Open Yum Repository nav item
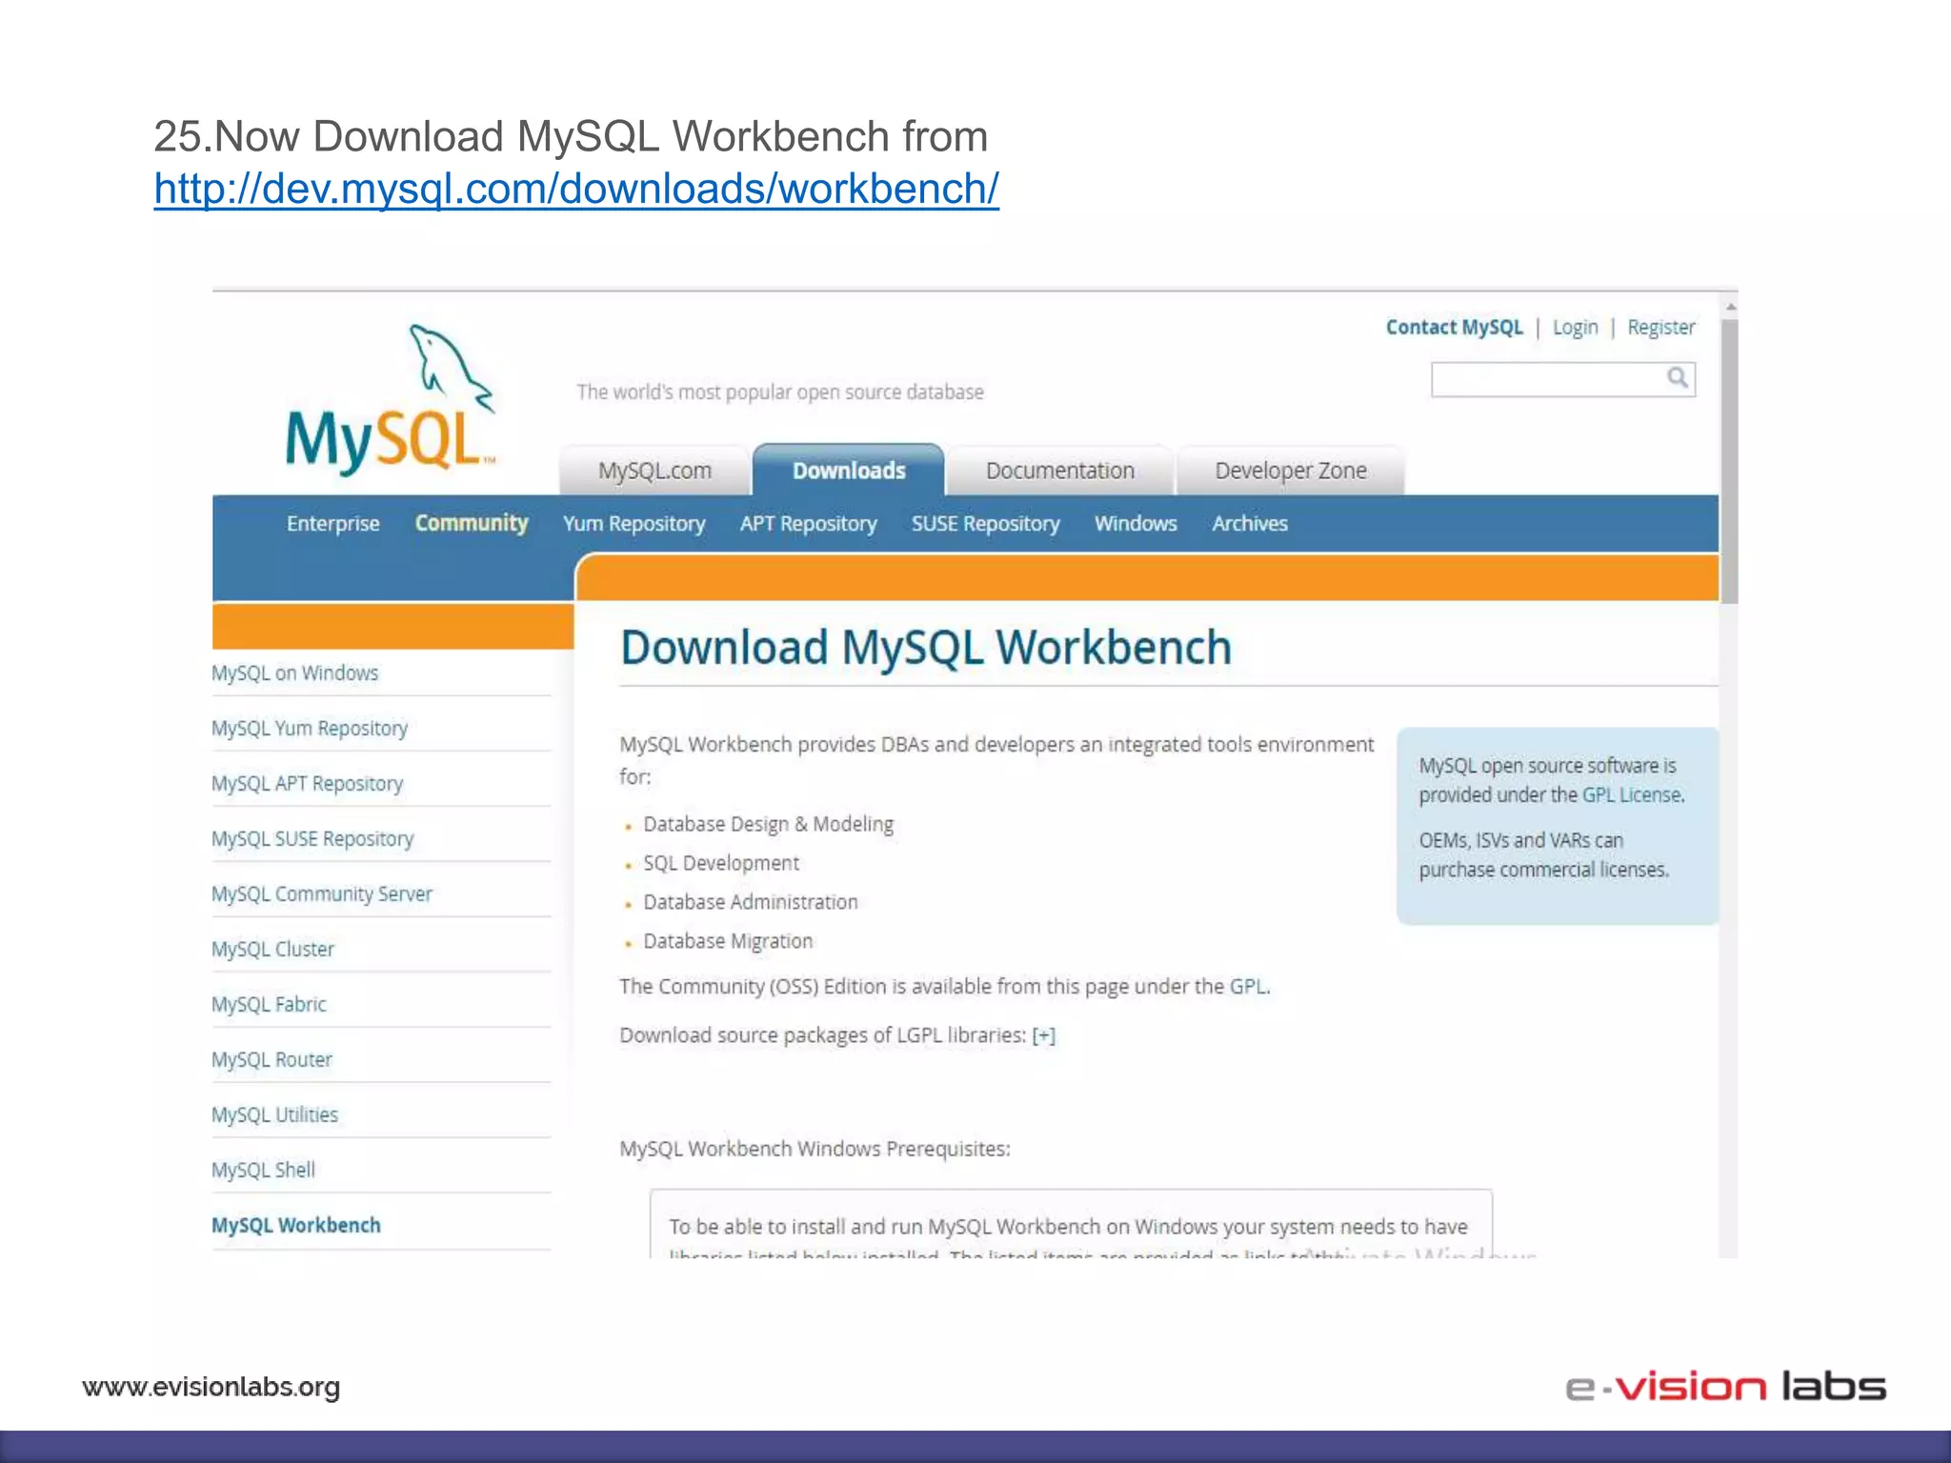 click(634, 524)
